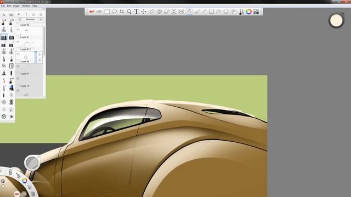Viewport: 351px width, 197px height.
Task: Select the starburst splatter brush at palette bottom
Action: [x=11, y=117]
